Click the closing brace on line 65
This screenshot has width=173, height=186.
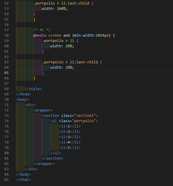click(43, 73)
